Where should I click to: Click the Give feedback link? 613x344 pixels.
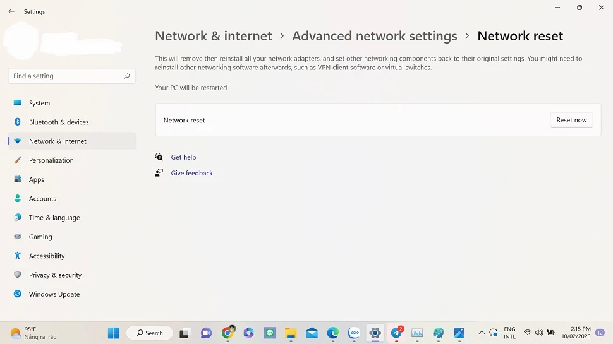(191, 173)
